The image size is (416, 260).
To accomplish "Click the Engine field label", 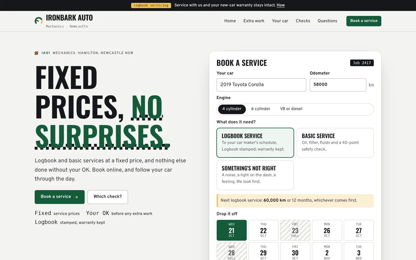I will [224, 98].
